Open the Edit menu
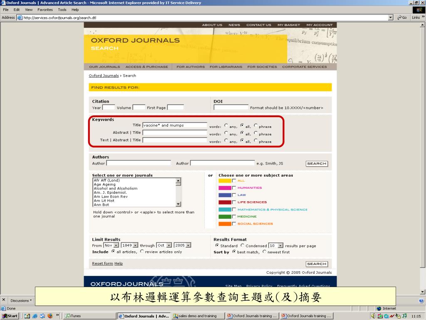The width and height of the screenshot is (426, 320). (x=17, y=10)
